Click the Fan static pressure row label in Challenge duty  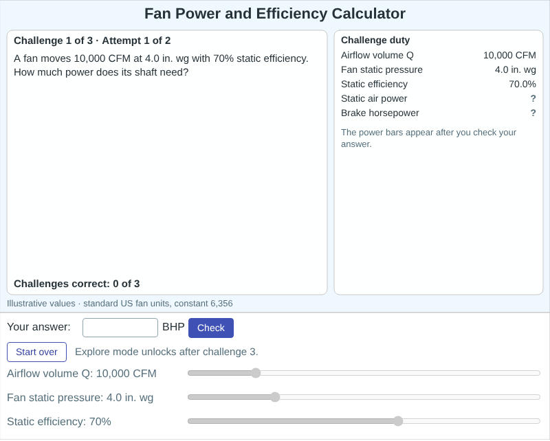(382, 70)
